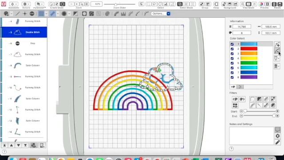Uncheck color 5 green checkbox
This screenshot has height=160, width=284.
pyautogui.click(x=232, y=63)
